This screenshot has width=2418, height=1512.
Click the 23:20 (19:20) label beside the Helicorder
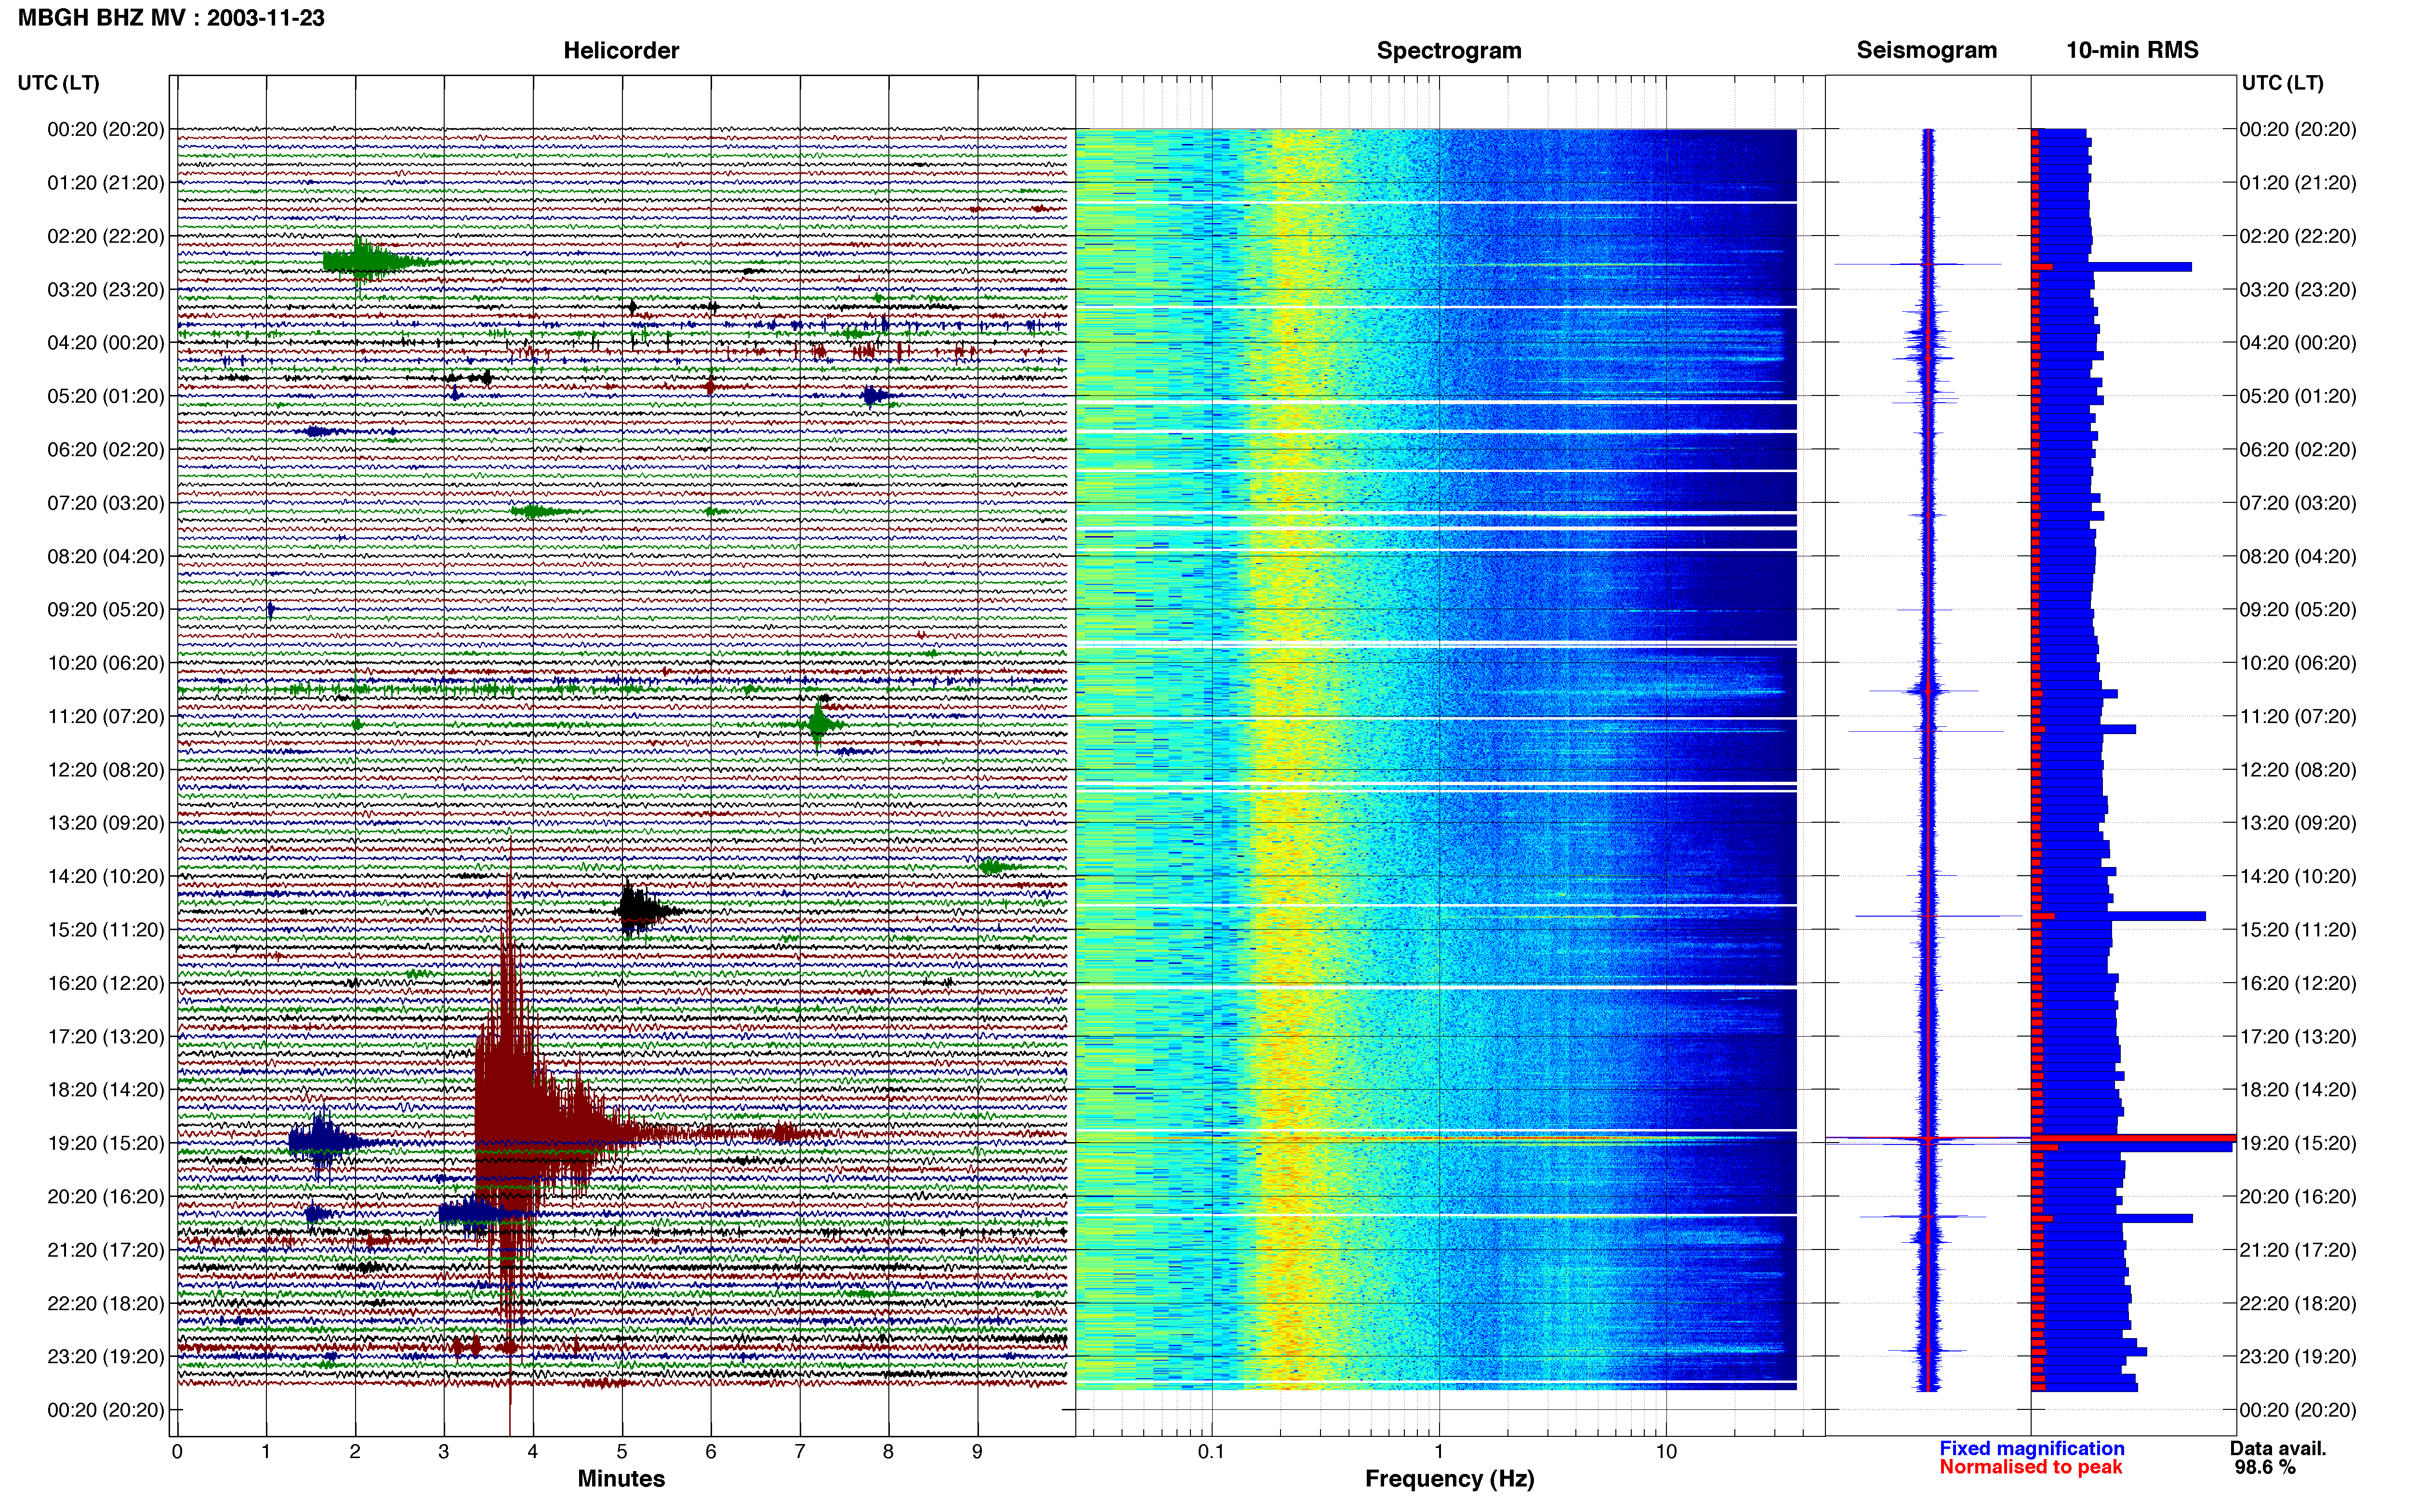pos(106,1356)
